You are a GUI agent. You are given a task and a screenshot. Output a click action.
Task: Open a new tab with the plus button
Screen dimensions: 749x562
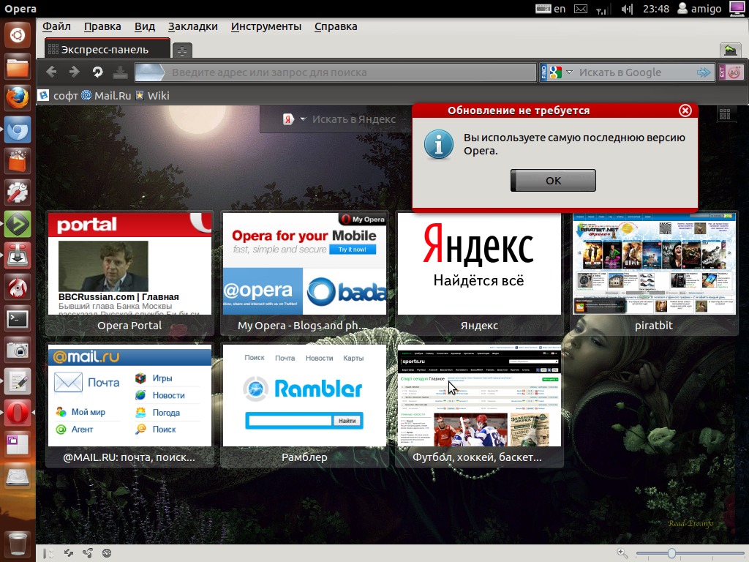[182, 50]
